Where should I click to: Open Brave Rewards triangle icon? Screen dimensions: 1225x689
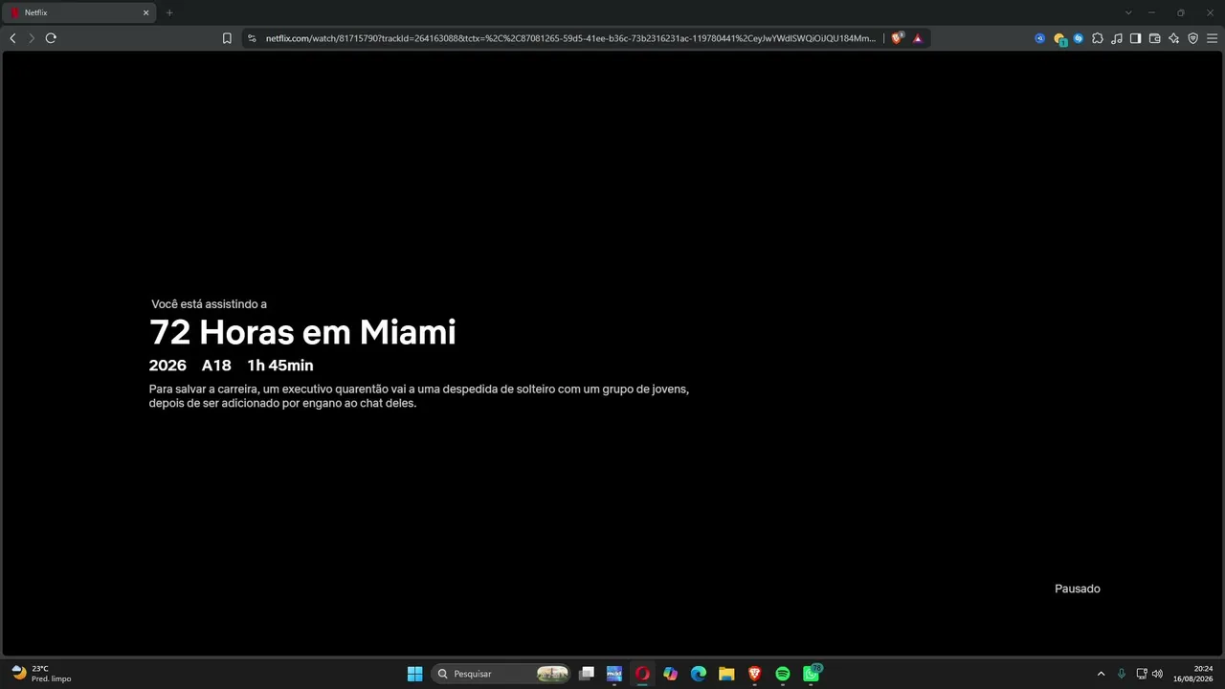[918, 38]
